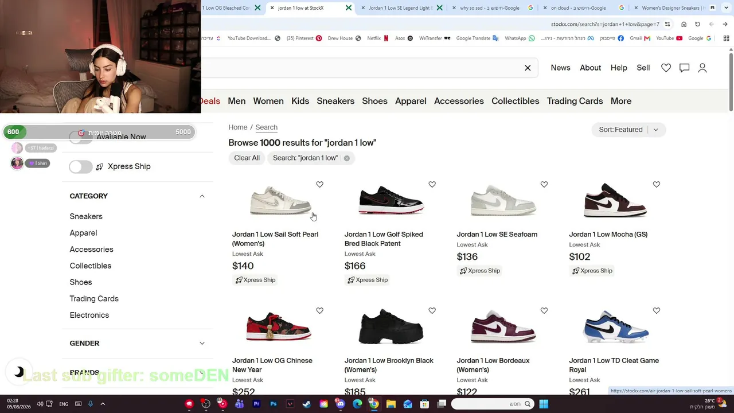
Task: Open Jordan 1 Low Mocha (GS) product image
Action: point(615,201)
